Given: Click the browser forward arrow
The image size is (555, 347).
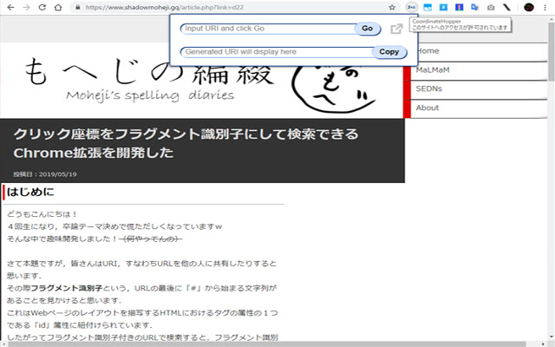Looking at the screenshot, I should tap(27, 7).
